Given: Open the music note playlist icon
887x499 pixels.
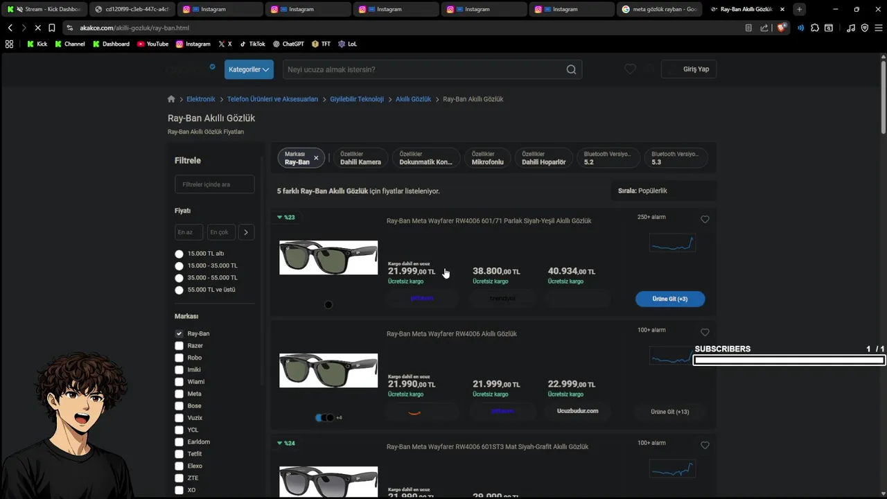Looking at the screenshot, I should tap(851, 28).
